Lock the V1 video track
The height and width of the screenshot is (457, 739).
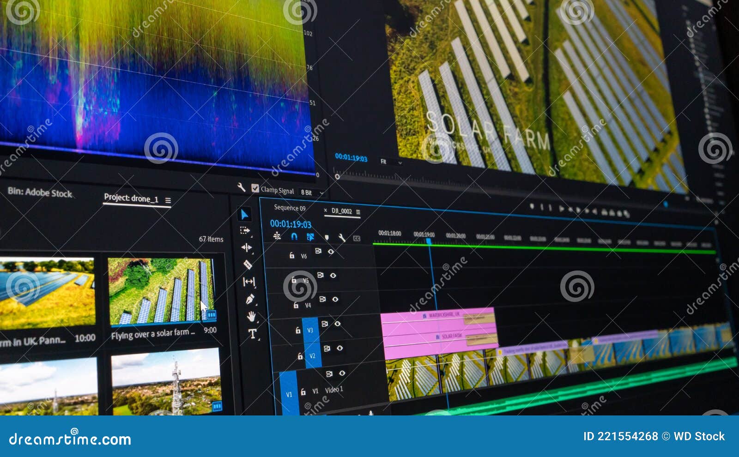coord(303,391)
